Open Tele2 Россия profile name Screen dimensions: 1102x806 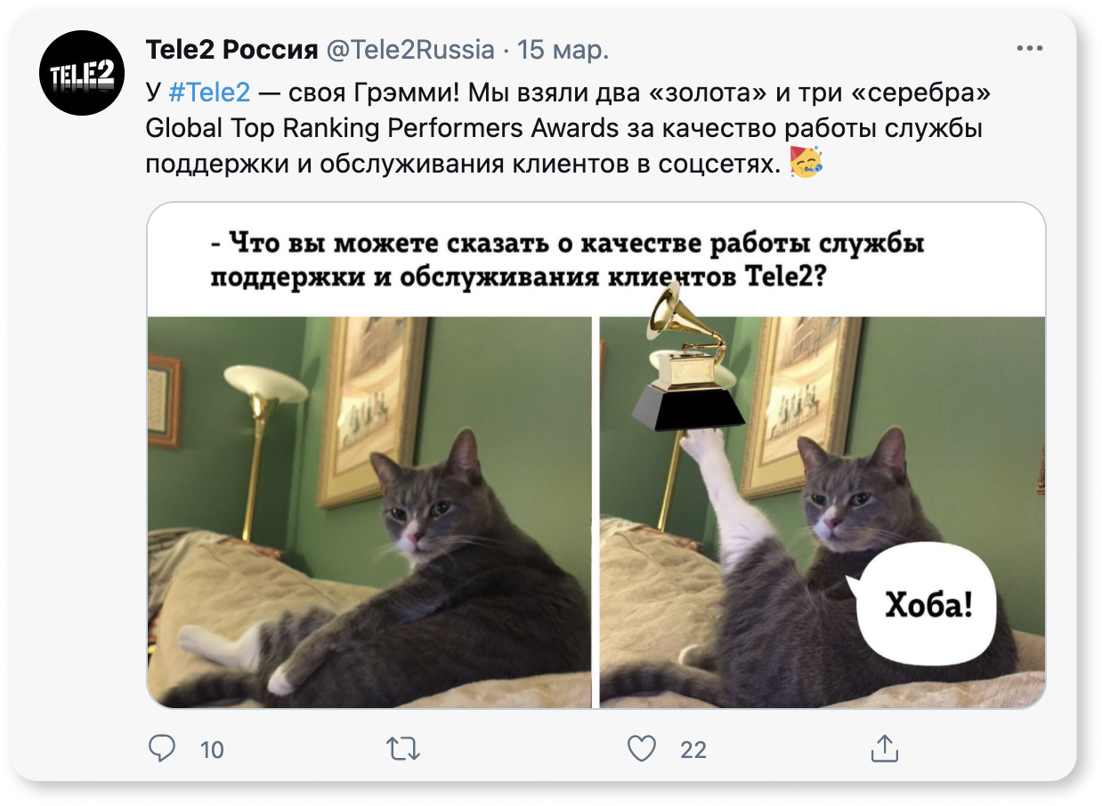(x=231, y=51)
